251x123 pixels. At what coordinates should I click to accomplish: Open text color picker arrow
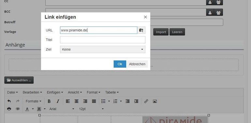coord(33,109)
